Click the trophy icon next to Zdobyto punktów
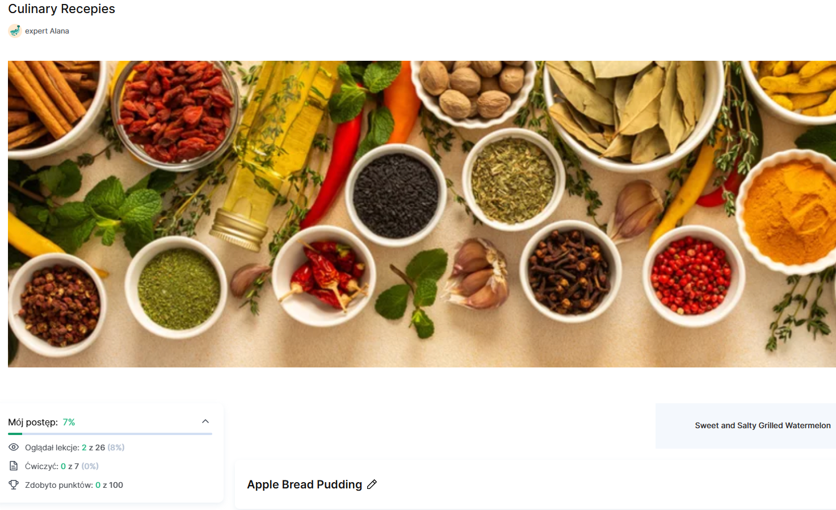 14,485
